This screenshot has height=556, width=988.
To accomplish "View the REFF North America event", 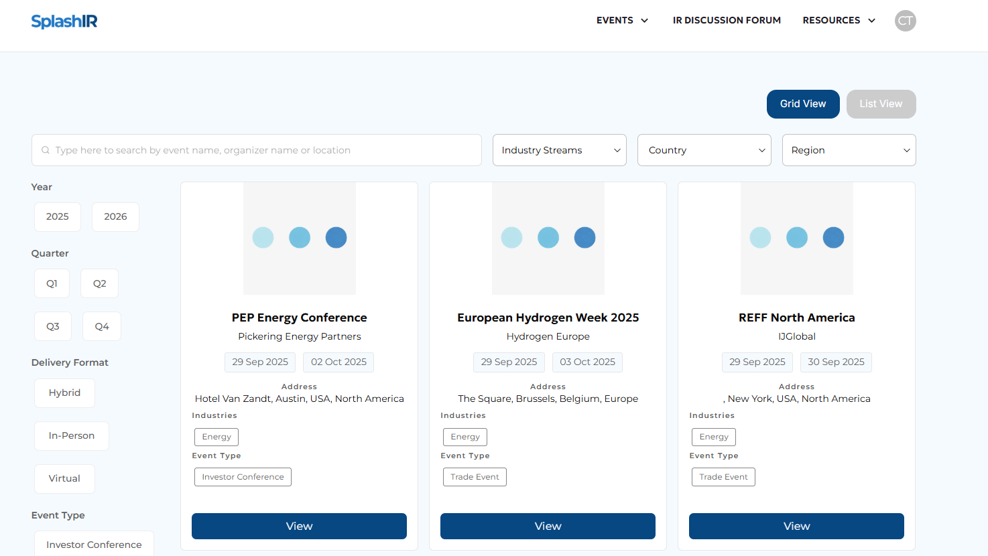I will coord(796,527).
